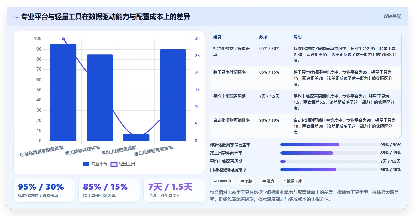
Task: Click description mentioning 两者相差5.5
Action: (345, 102)
